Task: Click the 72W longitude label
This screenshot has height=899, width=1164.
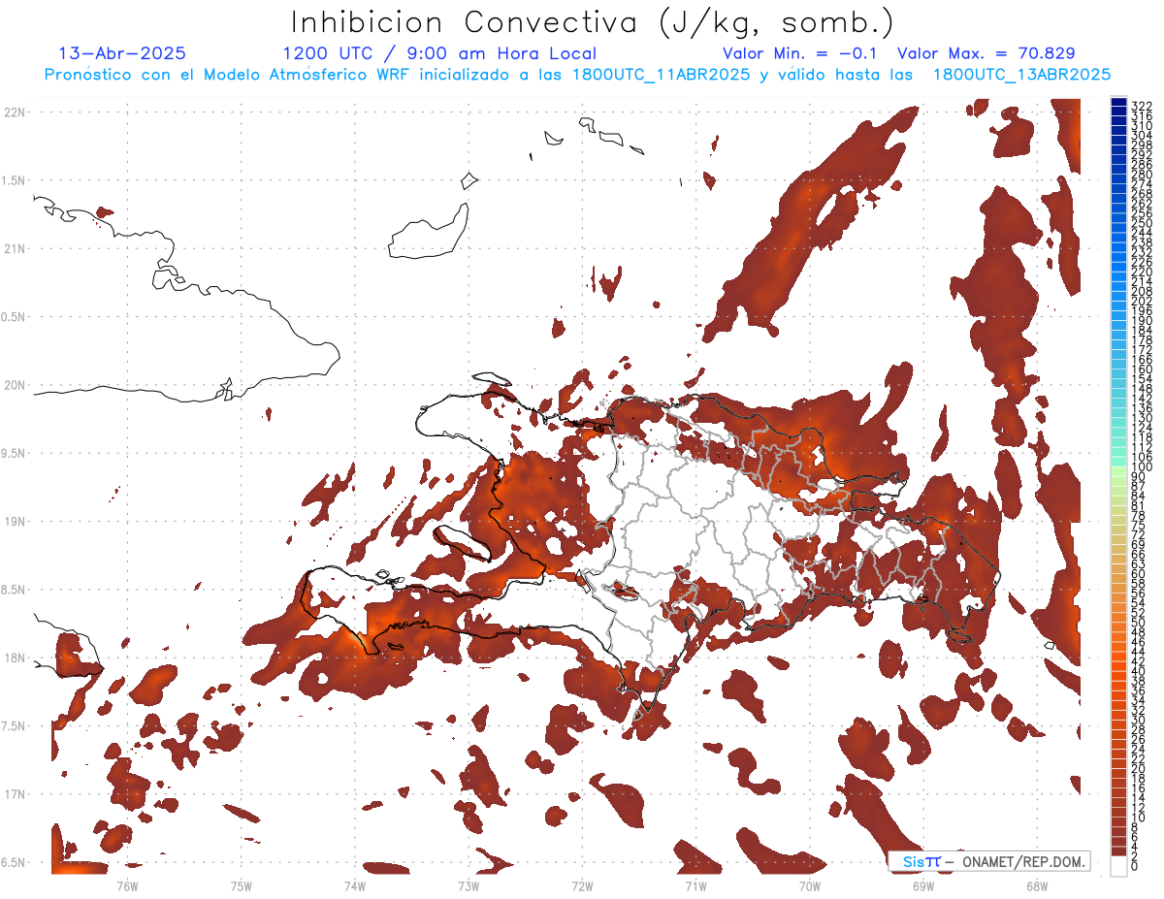Action: (582, 885)
